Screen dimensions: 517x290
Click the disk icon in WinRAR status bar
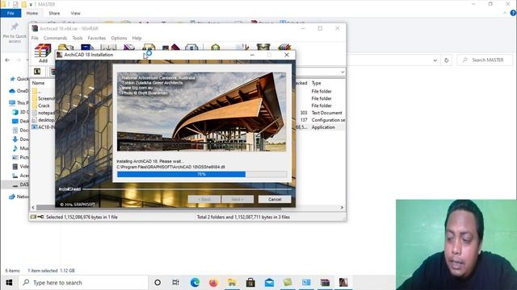(x=33, y=217)
